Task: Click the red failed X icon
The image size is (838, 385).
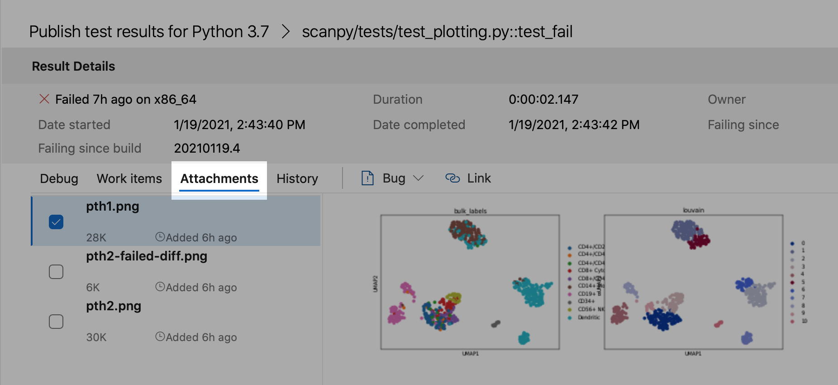Action: click(x=44, y=99)
